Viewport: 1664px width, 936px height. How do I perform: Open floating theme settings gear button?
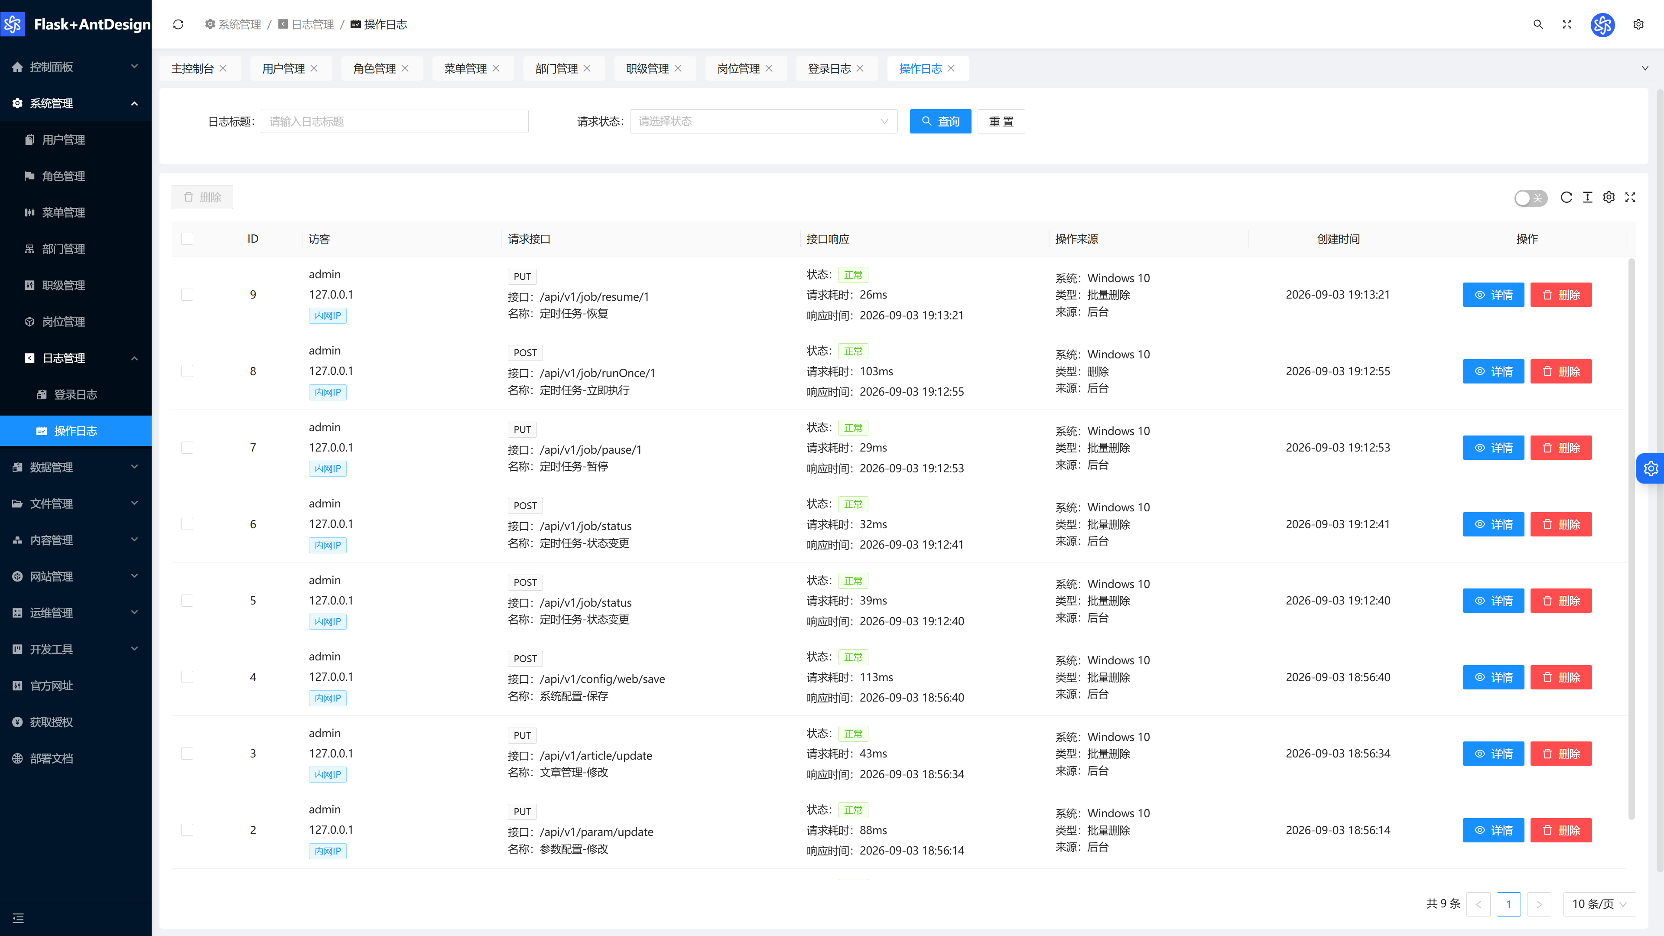pos(1651,468)
